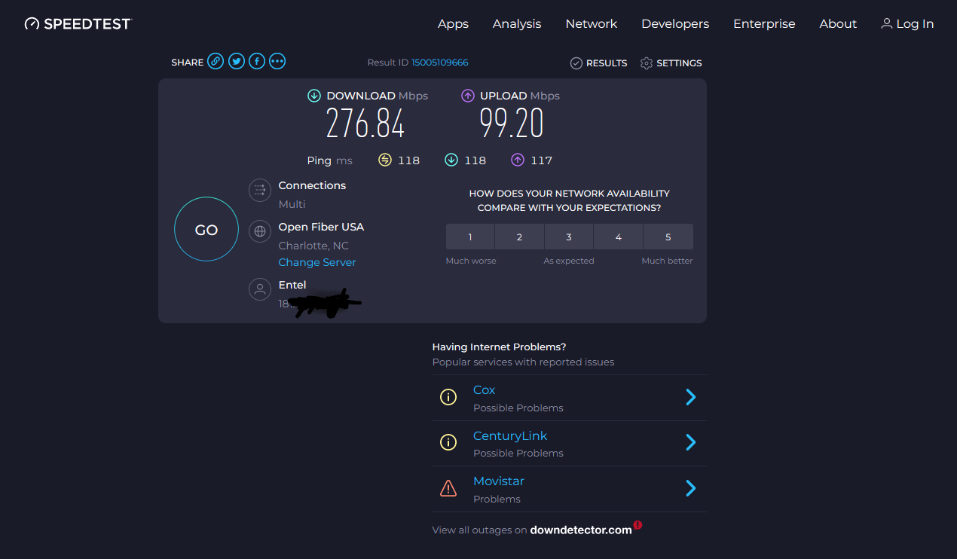Open the Settings gear option
This screenshot has width=957, height=559.
coord(671,63)
